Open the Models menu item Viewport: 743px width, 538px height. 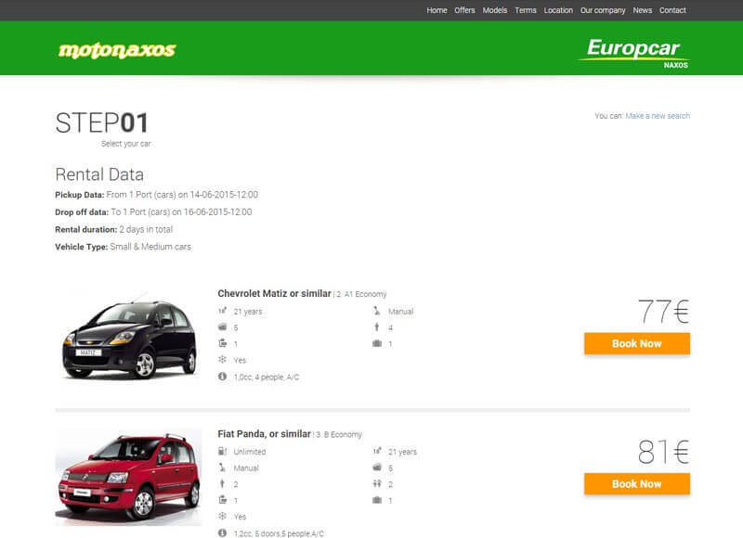tap(495, 10)
